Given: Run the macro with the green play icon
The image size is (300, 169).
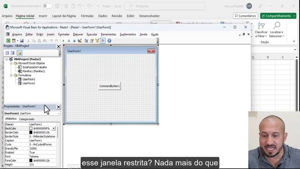Looking at the screenshot, I should click(63, 41).
